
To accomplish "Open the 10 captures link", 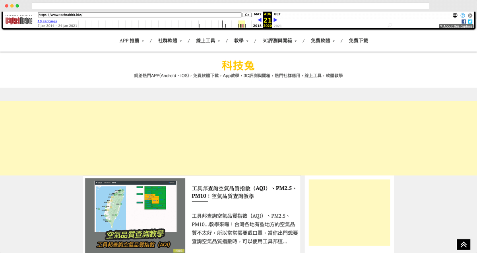I will (47, 21).
